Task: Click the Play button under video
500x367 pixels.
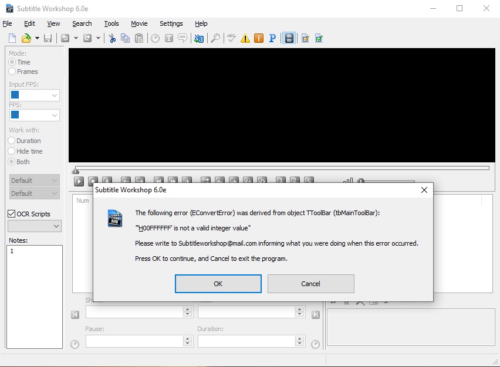Action: (x=79, y=181)
